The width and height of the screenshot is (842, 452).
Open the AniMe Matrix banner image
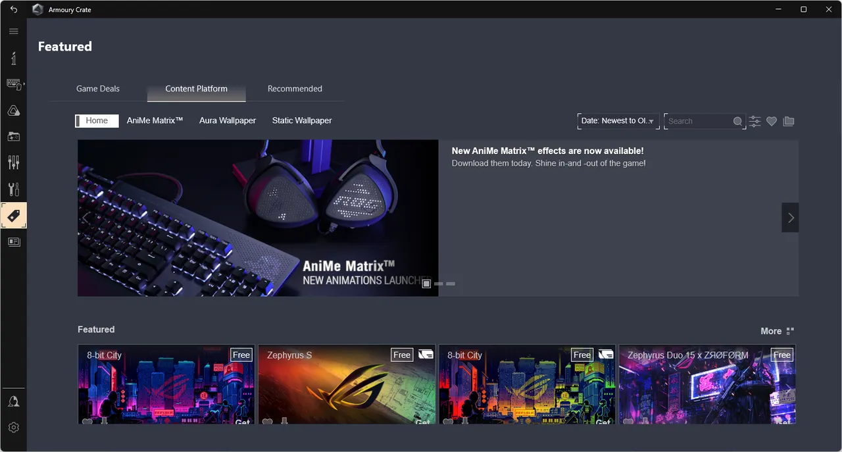258,218
